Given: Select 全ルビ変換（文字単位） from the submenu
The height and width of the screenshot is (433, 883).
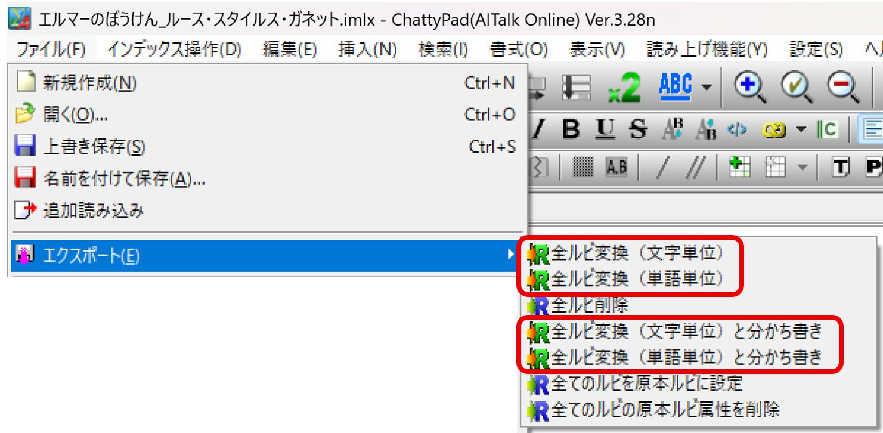Looking at the screenshot, I should pos(637,253).
